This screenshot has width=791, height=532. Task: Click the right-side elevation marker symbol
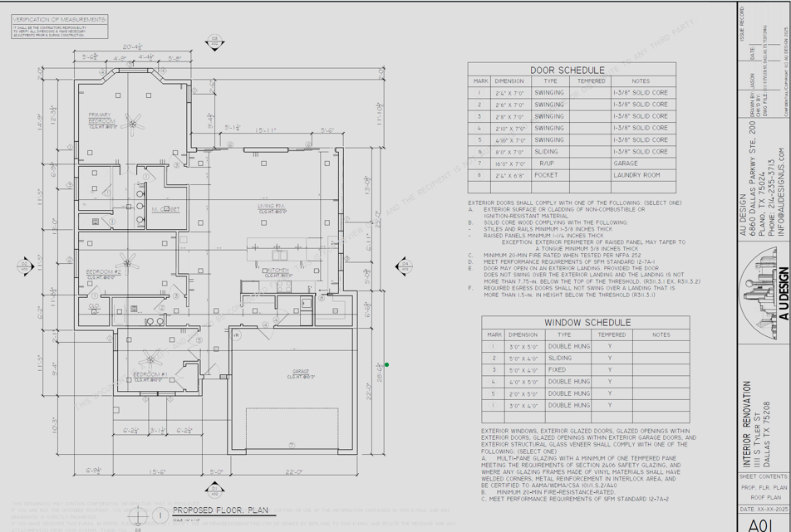[403, 266]
